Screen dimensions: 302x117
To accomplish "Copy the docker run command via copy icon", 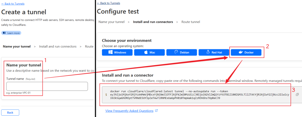I will (x=297, y=95).
